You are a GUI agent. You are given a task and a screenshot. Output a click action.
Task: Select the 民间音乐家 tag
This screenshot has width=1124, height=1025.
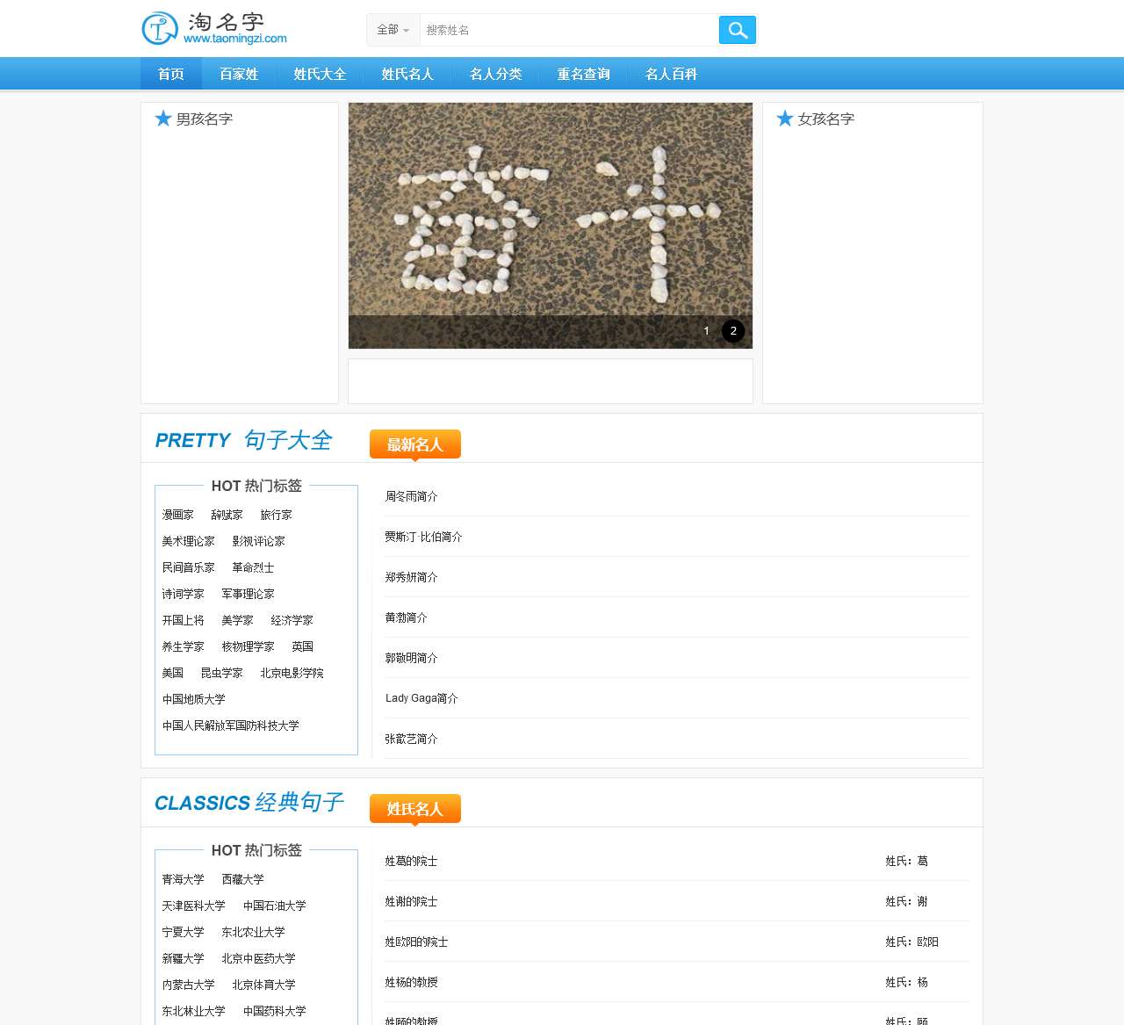pyautogui.click(x=189, y=567)
